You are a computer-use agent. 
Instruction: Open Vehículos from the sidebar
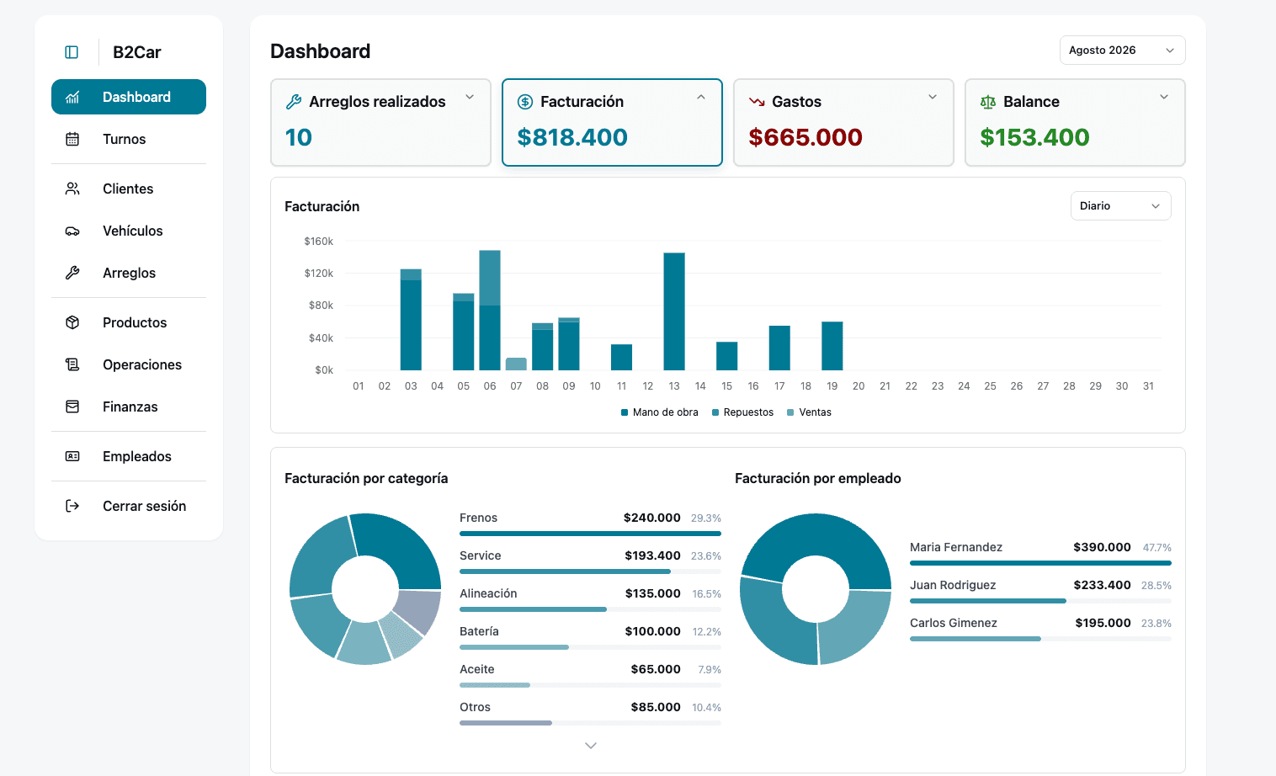[x=129, y=231]
